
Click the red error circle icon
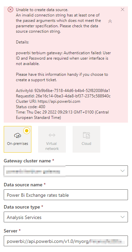click(10, 10)
